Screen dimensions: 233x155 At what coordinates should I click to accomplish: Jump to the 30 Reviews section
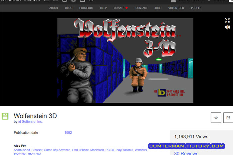click(186, 153)
